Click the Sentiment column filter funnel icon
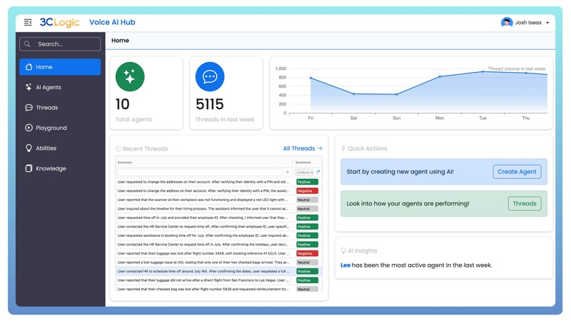 pos(318,172)
